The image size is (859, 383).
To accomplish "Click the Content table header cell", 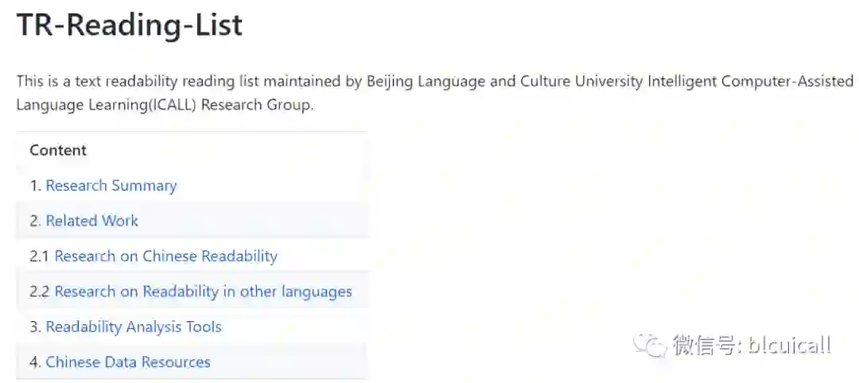I will (58, 150).
